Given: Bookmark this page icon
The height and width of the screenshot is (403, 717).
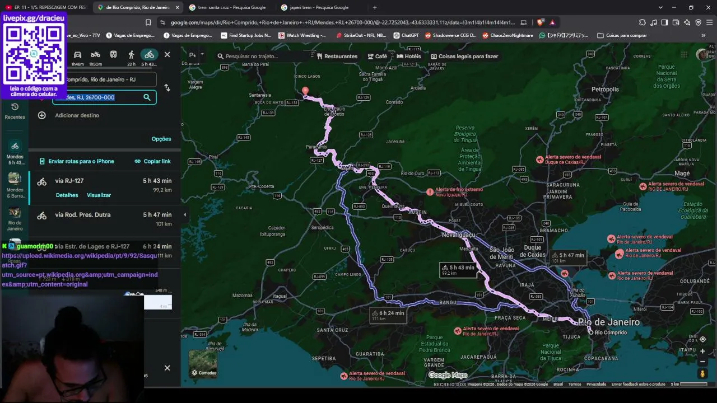Looking at the screenshot, I should coord(148,22).
